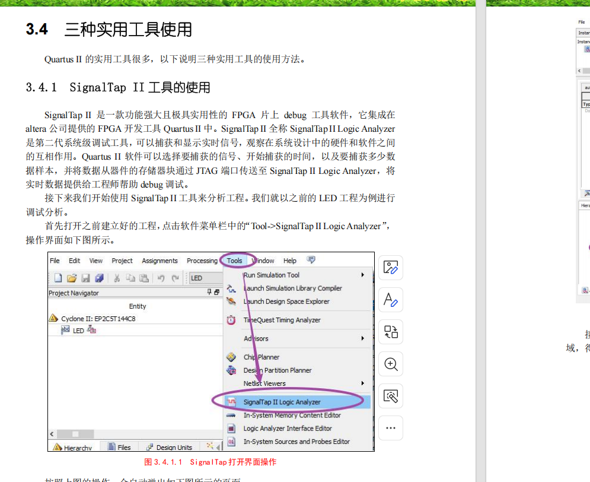This screenshot has width=590, height=482.
Task: Click the Entity column header
Action: tap(138, 306)
